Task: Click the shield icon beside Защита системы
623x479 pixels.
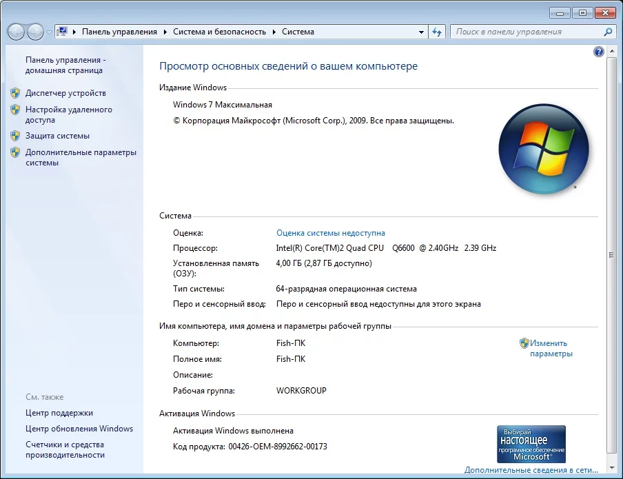Action: coord(15,136)
